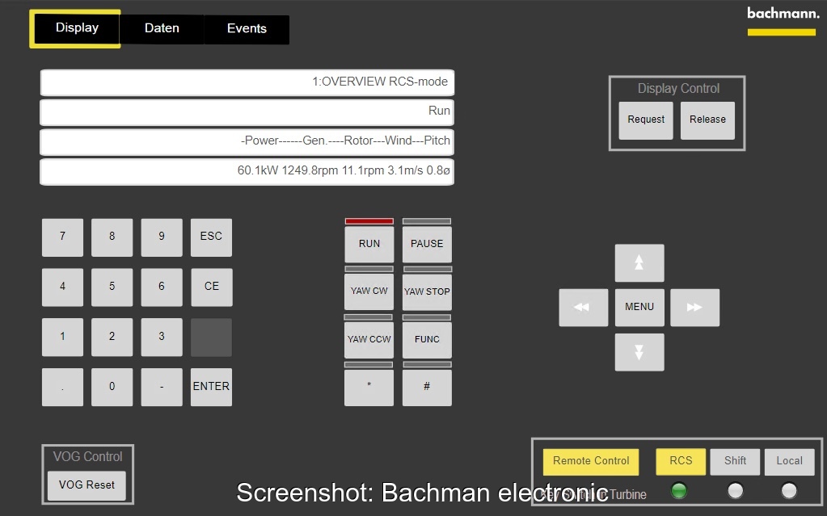
Task: Click the Display tab
Action: (x=77, y=28)
